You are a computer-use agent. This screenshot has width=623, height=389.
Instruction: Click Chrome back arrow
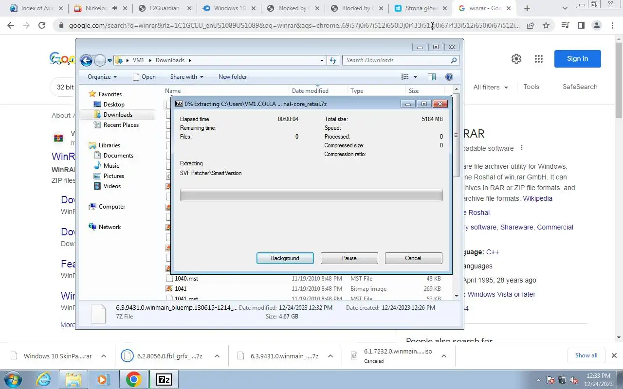pyautogui.click(x=11, y=25)
